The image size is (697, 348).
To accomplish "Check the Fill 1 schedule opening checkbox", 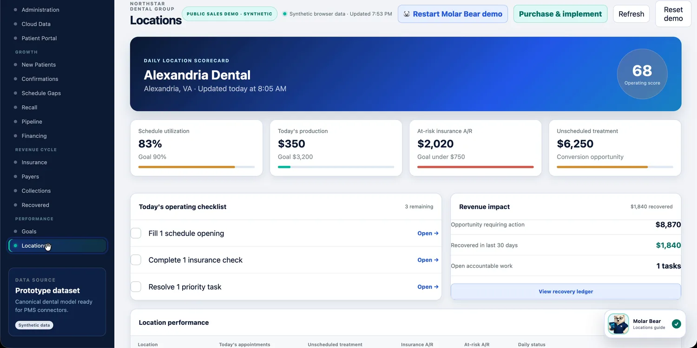I will [x=136, y=233].
